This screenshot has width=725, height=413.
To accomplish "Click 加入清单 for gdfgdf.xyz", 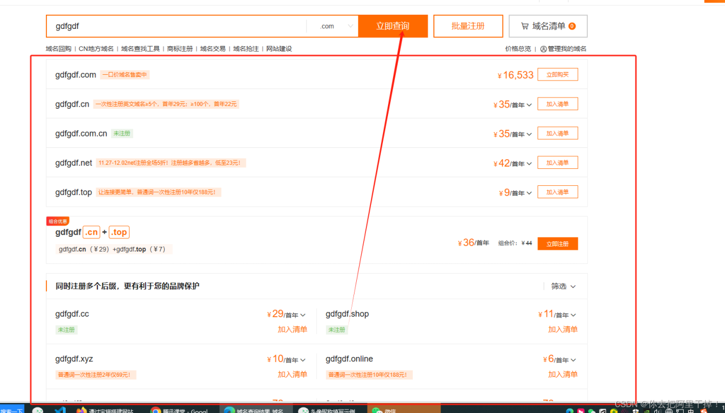I will point(292,374).
